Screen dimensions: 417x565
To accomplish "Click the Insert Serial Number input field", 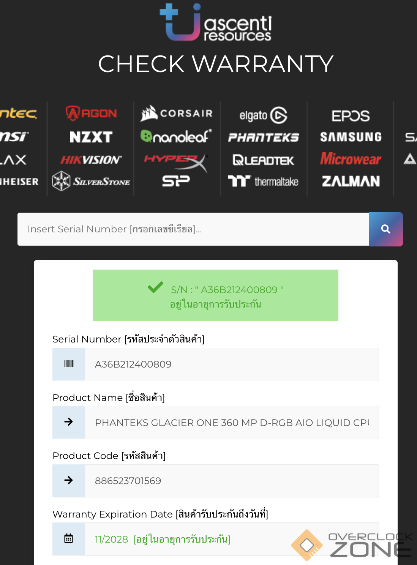I will tap(193, 229).
